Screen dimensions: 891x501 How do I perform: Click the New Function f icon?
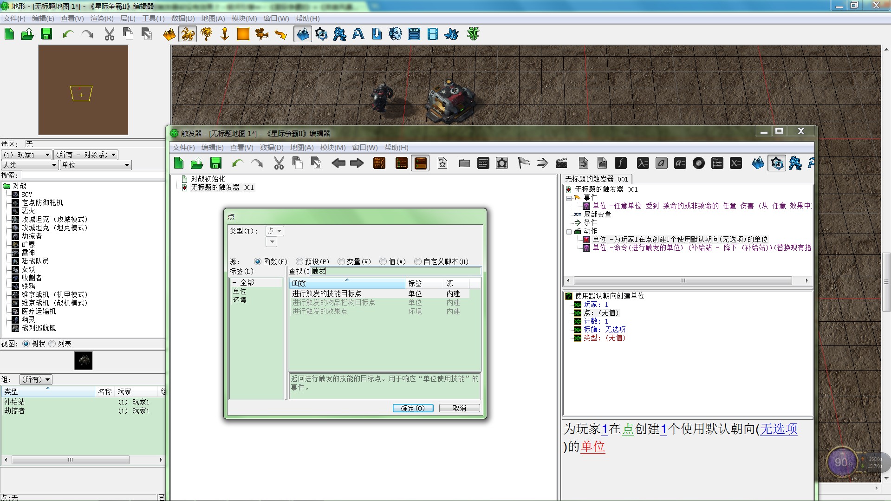[620, 163]
